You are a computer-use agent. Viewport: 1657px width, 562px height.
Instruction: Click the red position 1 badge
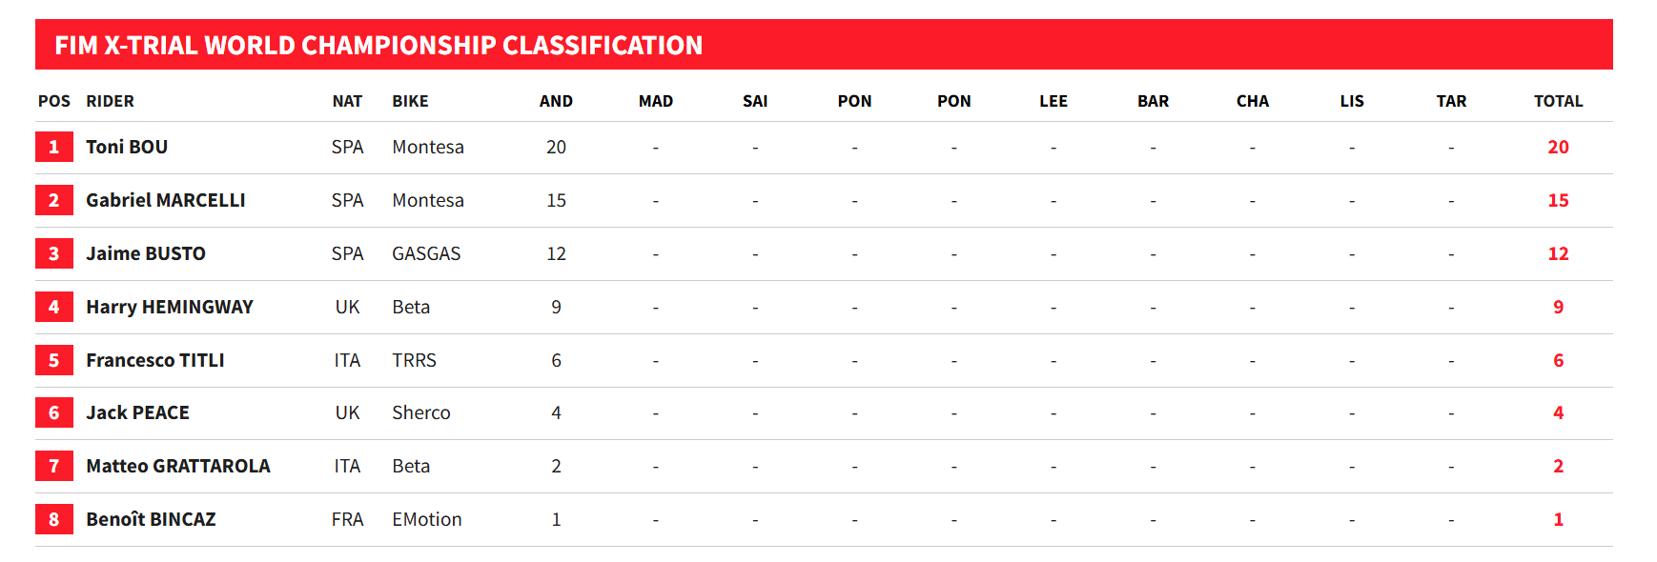click(x=53, y=148)
